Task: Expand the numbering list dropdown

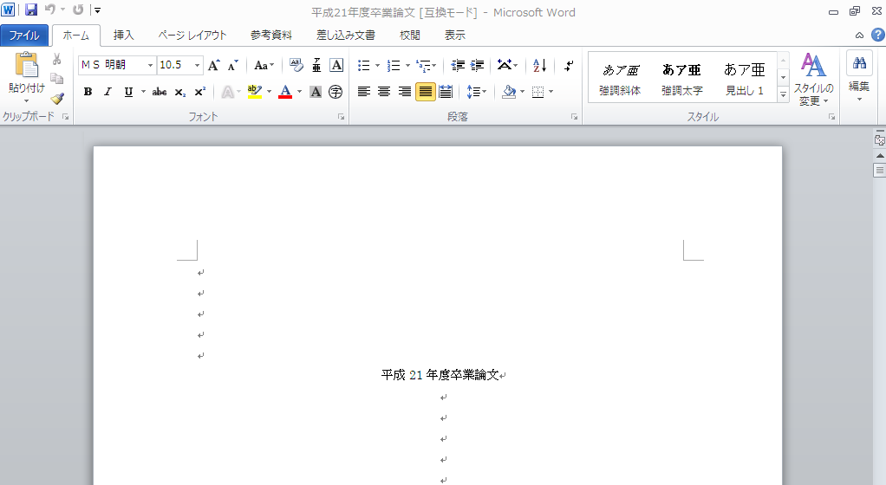Action: pos(407,66)
